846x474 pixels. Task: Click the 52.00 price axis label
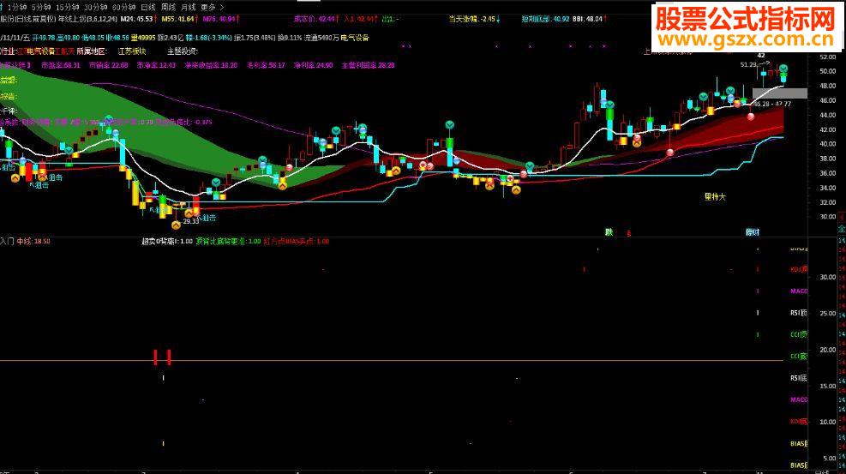(828, 57)
